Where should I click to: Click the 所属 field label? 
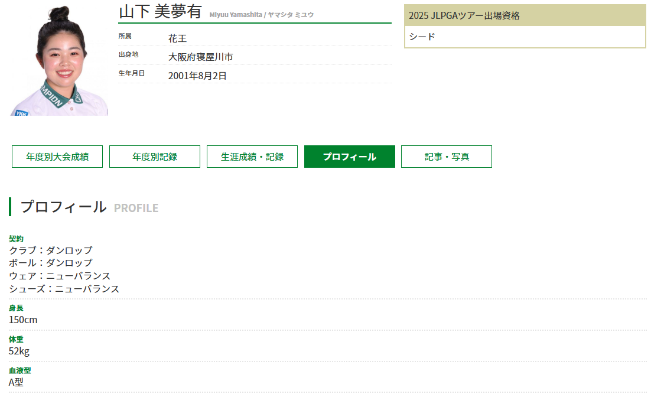pos(125,36)
